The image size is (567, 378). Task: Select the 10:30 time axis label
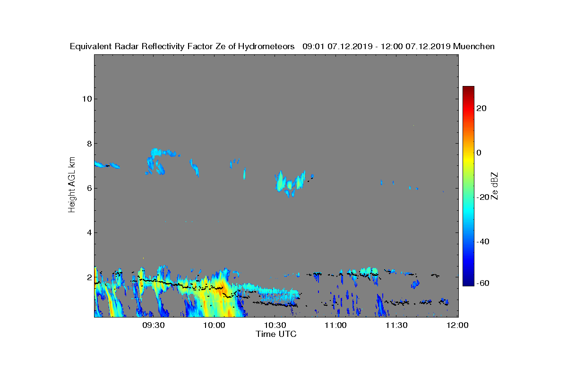[x=275, y=326]
